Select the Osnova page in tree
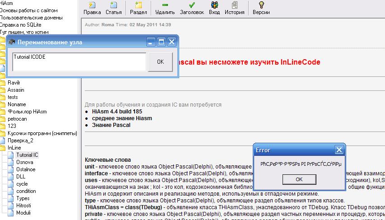385x220 pixels. 24,162
